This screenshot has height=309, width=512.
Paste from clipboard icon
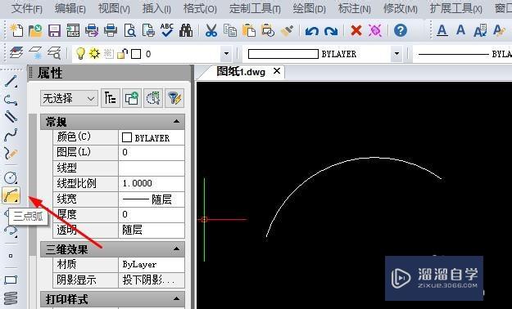pos(249,30)
